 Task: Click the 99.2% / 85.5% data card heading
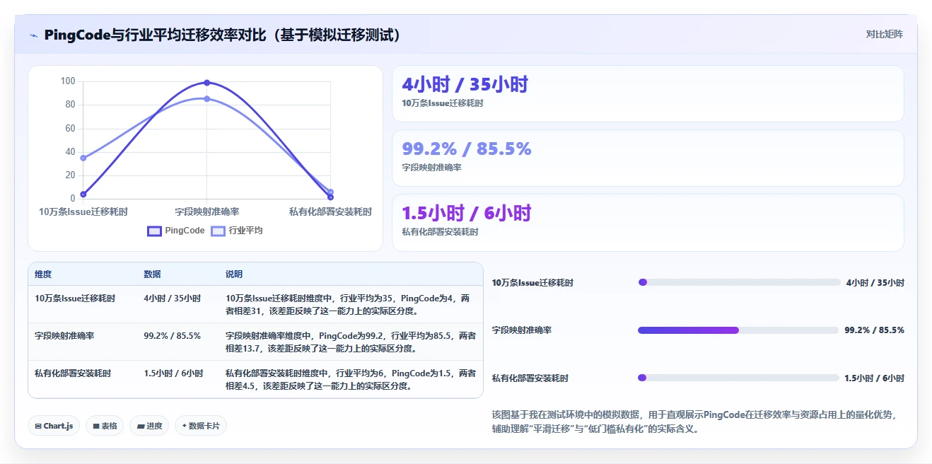pyautogui.click(x=467, y=149)
